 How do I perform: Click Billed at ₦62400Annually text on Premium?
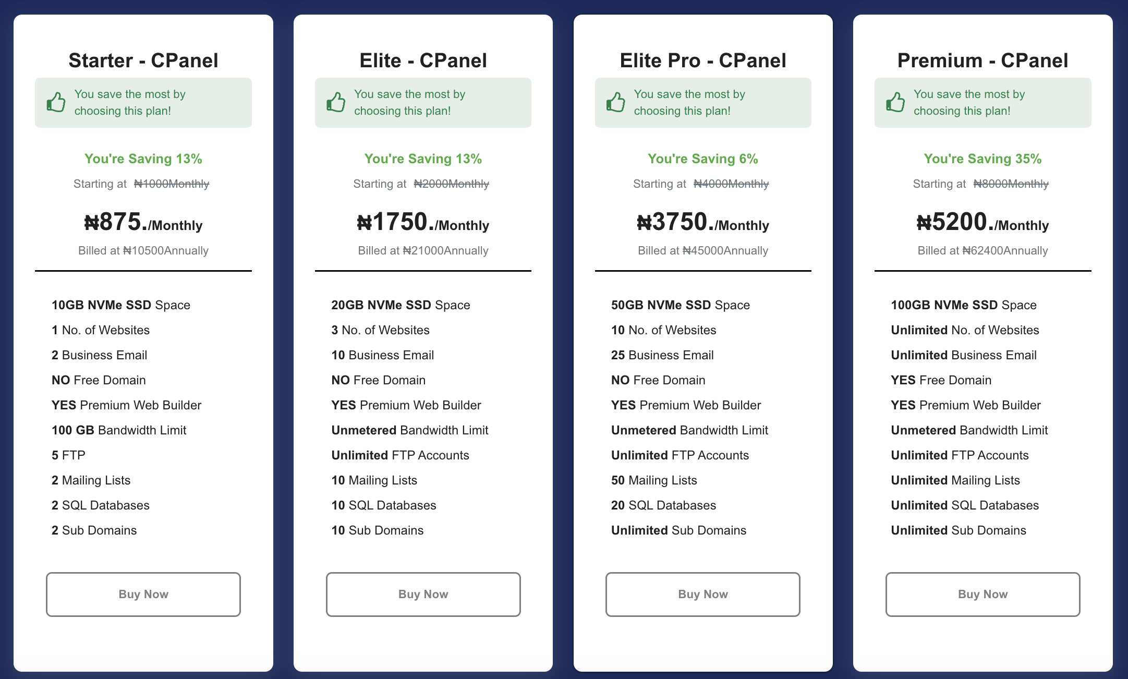click(983, 250)
